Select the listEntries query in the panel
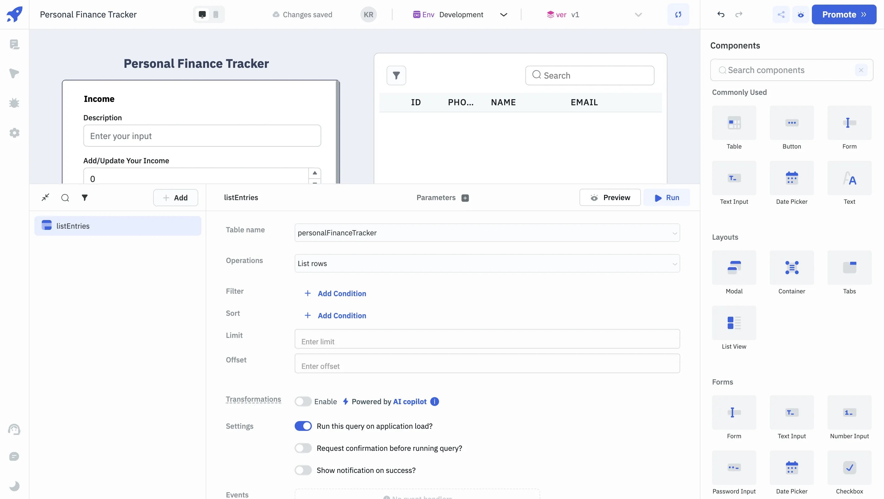The image size is (884, 499). (x=72, y=226)
